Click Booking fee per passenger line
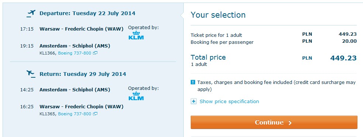The height and width of the screenshot is (137, 363). (274, 42)
